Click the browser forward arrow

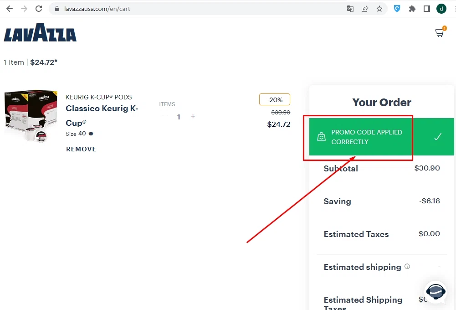click(24, 9)
